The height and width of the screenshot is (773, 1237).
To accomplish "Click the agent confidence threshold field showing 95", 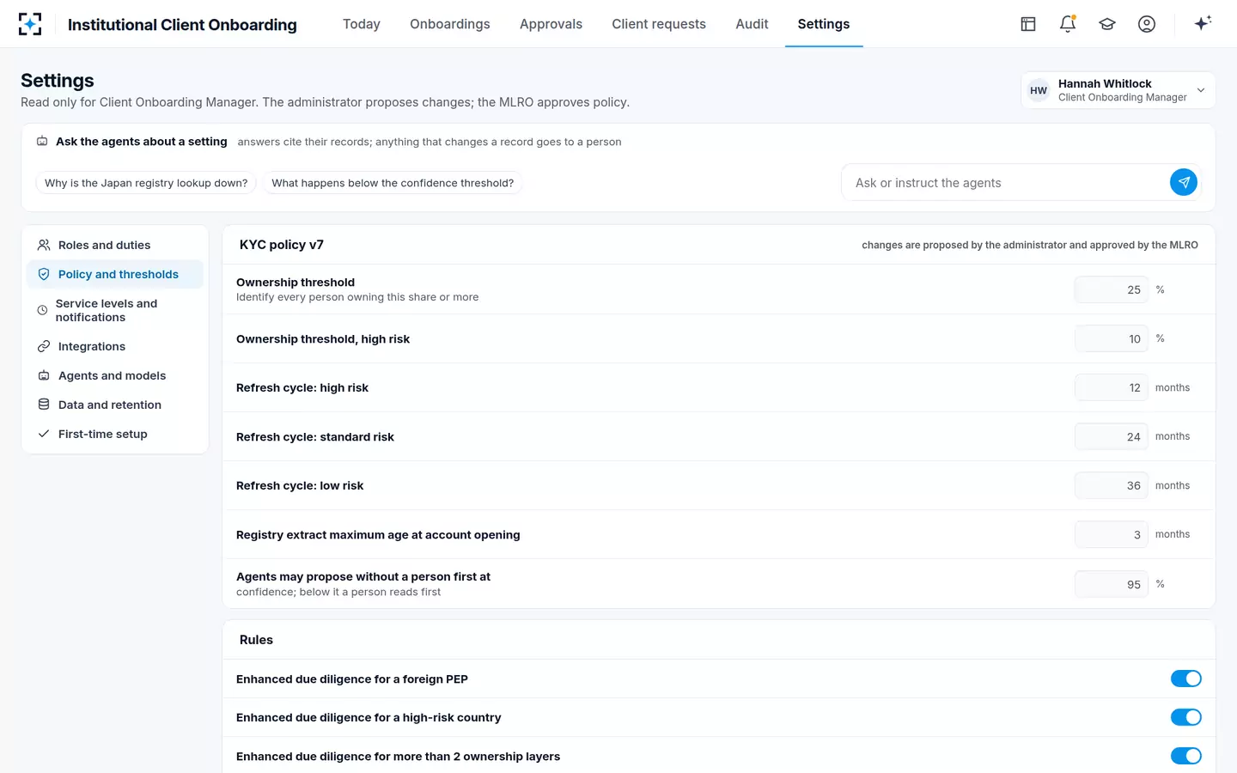I will (1112, 584).
